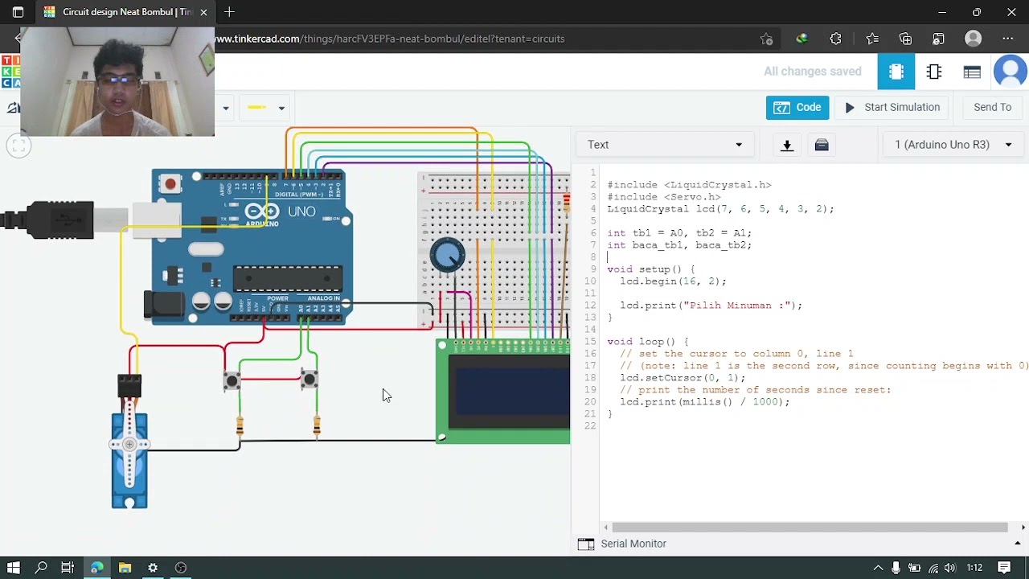Image resolution: width=1029 pixels, height=579 pixels.
Task: Open browser Settings and more menu
Action: pyautogui.click(x=1008, y=39)
